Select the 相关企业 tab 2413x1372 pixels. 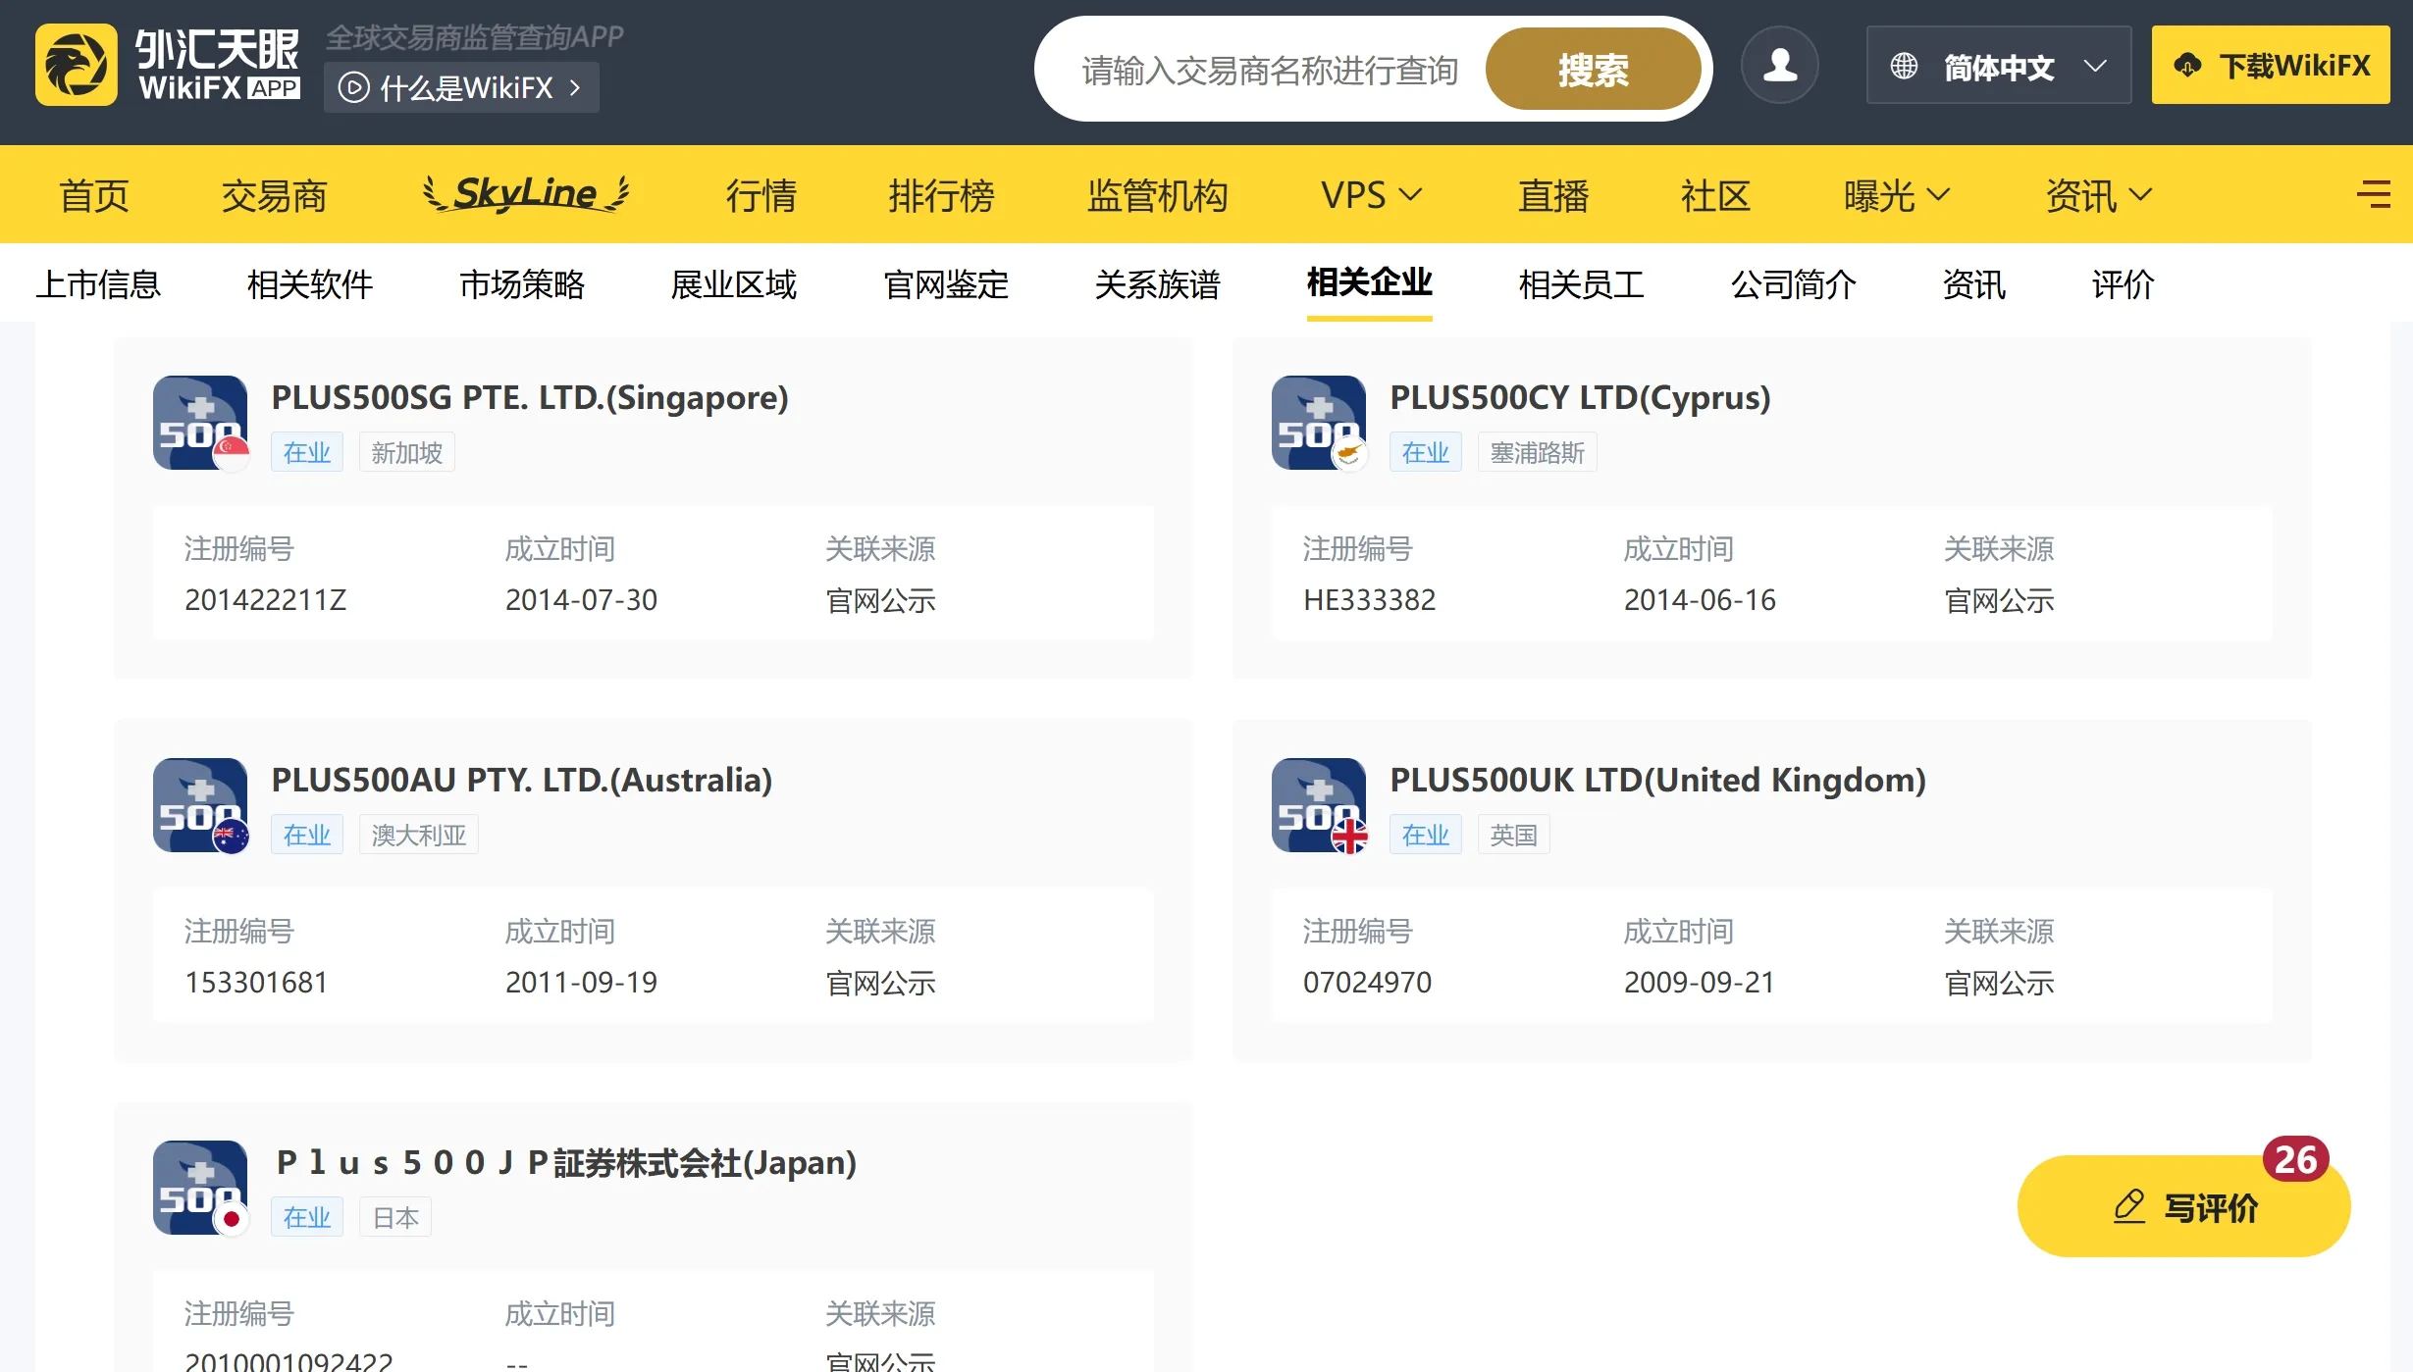[x=1370, y=282]
